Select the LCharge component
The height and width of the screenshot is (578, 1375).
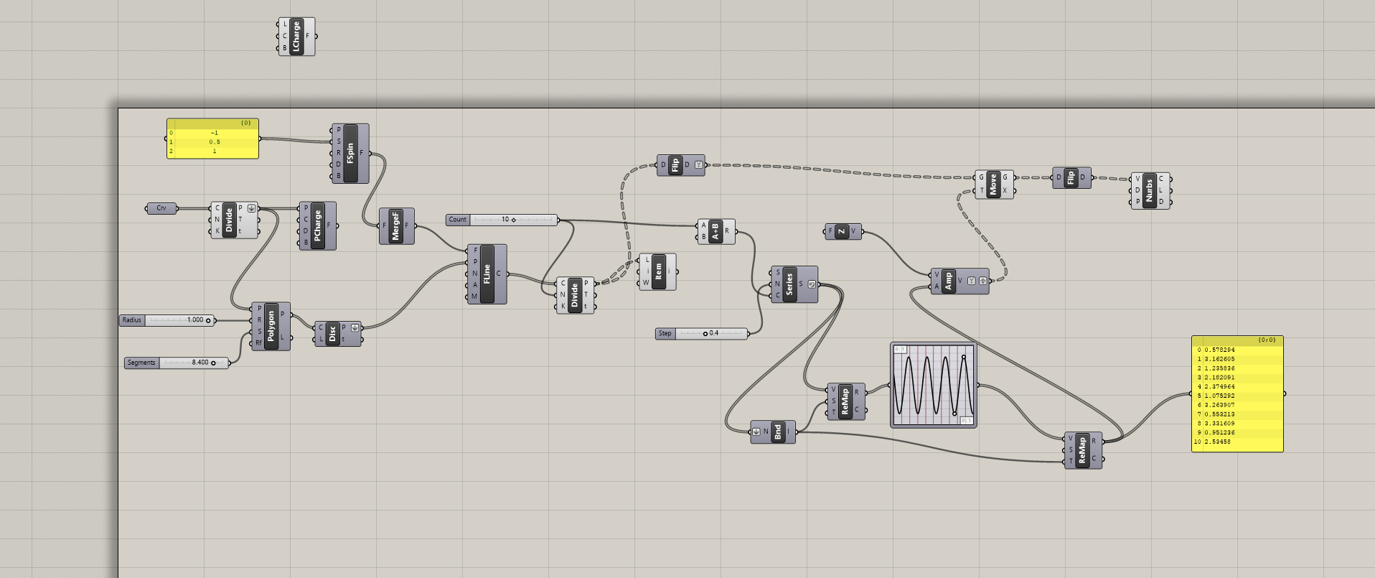296,37
